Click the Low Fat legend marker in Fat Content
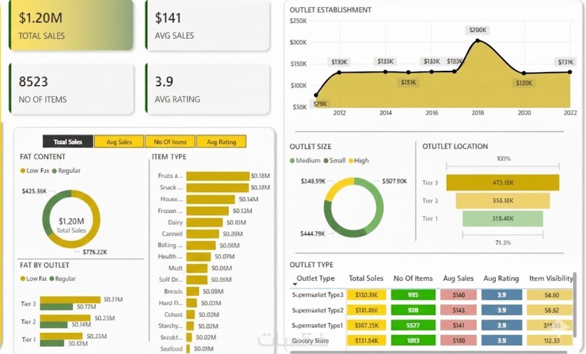Viewport: 586px width, 354px height. tap(23, 171)
